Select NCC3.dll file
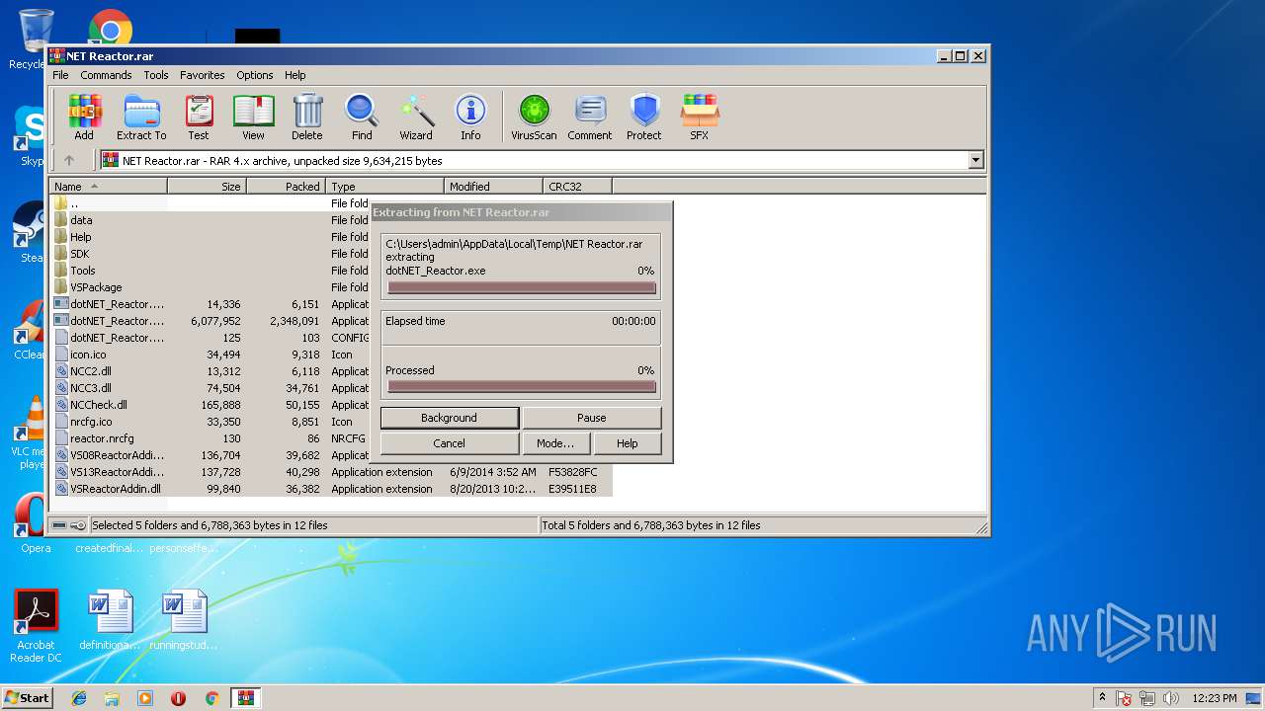This screenshot has height=711, width=1265. (x=91, y=388)
